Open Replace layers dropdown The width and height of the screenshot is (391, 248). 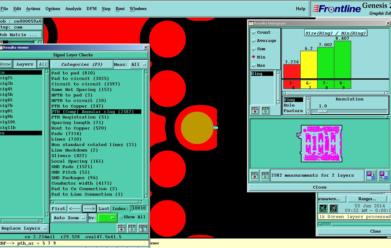tap(24, 228)
